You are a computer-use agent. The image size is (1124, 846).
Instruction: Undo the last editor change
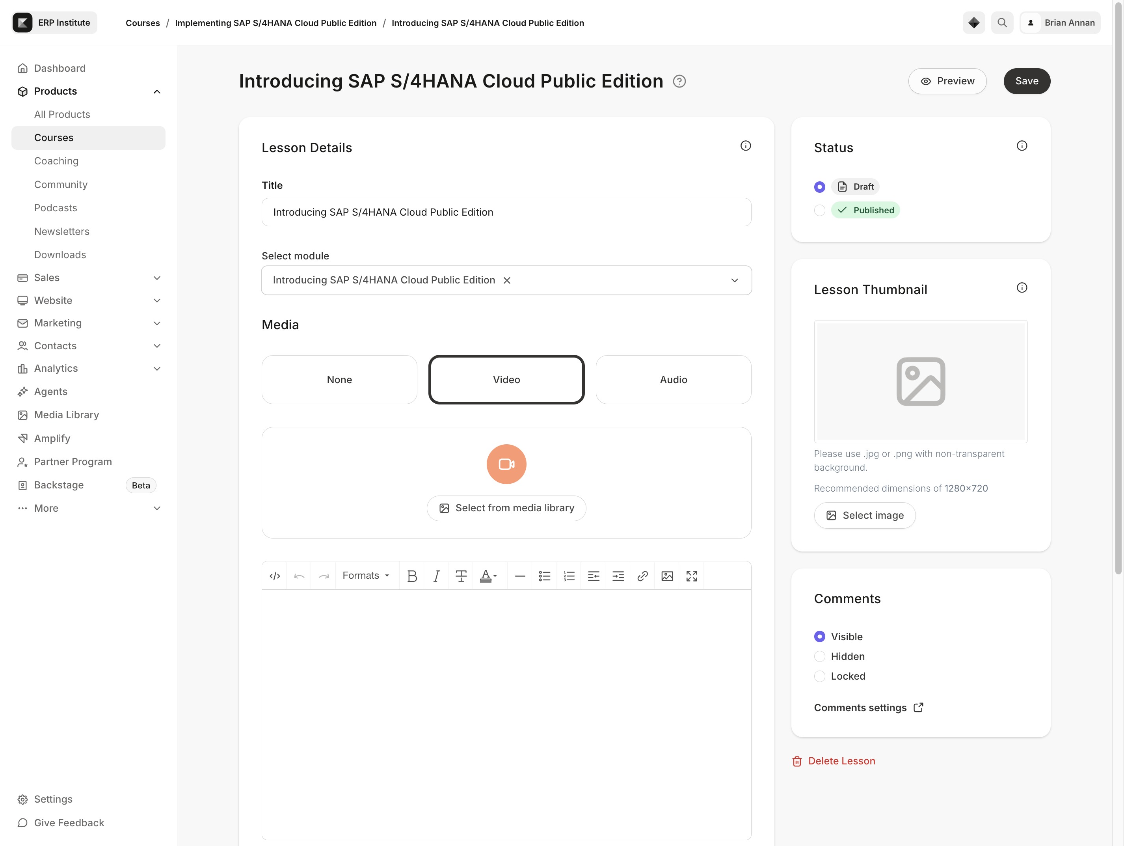click(x=299, y=576)
